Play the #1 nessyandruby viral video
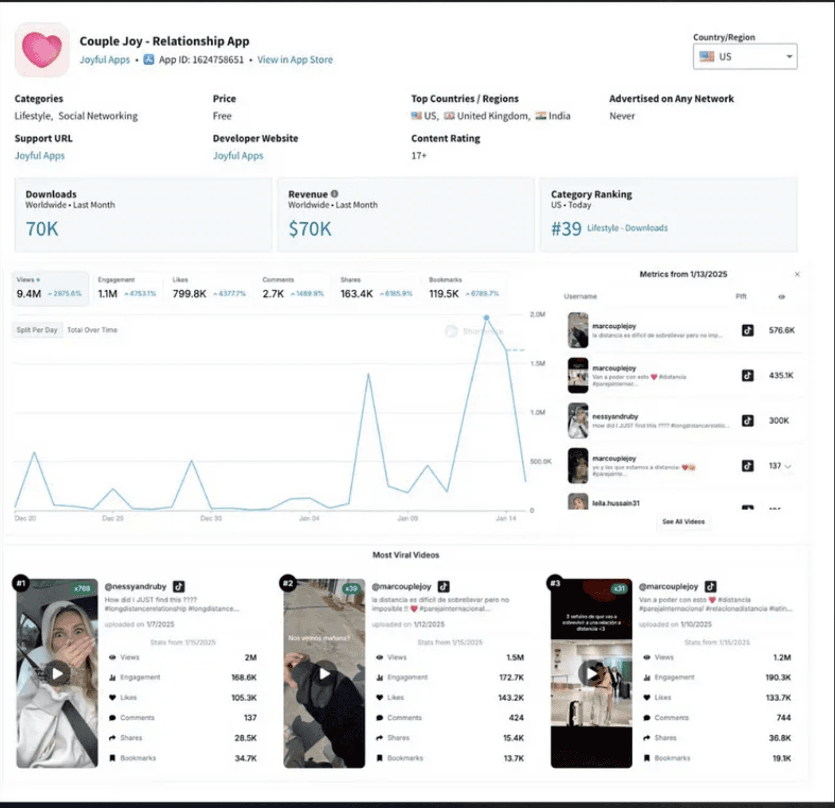The height and width of the screenshot is (808, 835). click(57, 673)
